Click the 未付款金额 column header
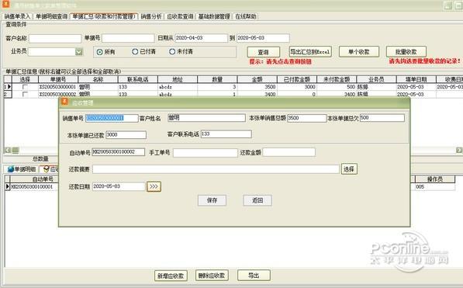The height and width of the screenshot is (288, 463). (337, 79)
